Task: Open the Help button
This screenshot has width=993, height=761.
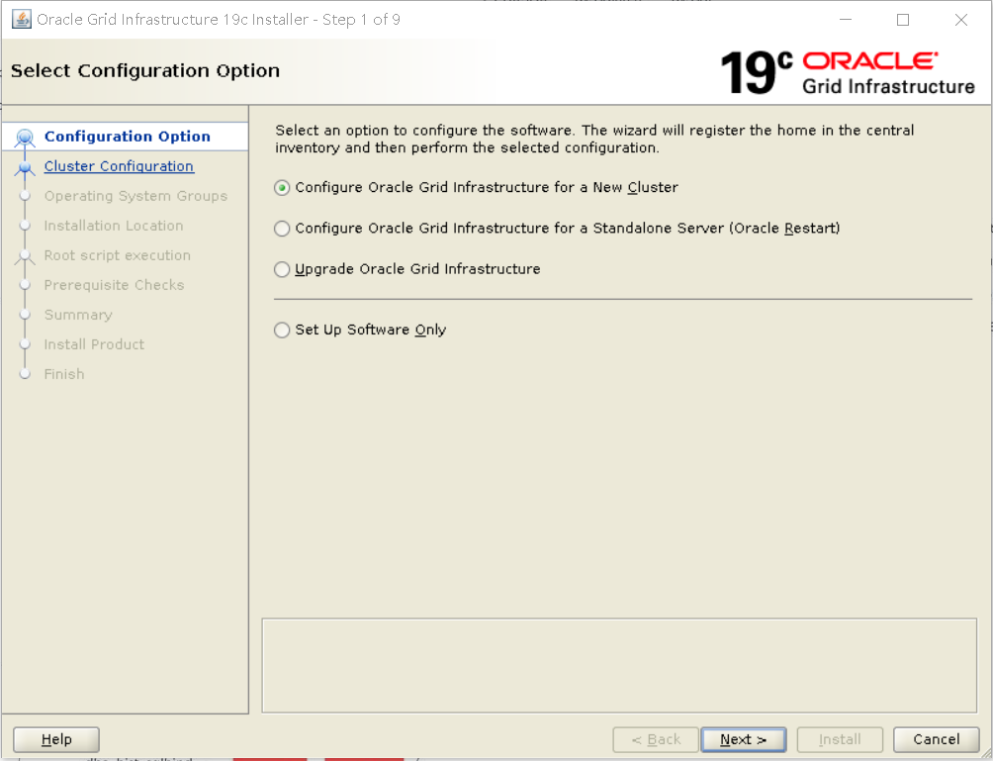Action: 56,739
